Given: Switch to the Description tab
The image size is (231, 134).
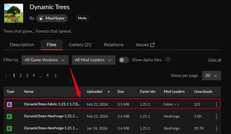Looking at the screenshot, I should point(22,45).
